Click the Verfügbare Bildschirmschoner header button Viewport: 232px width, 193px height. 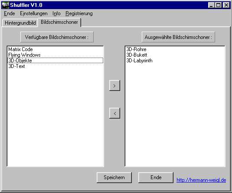coord(57,37)
